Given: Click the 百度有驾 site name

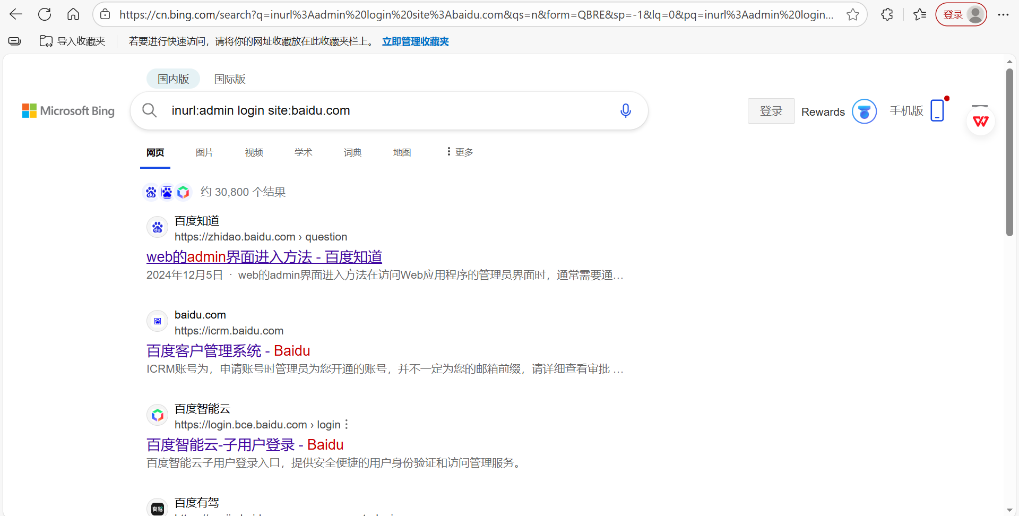Looking at the screenshot, I should (197, 503).
